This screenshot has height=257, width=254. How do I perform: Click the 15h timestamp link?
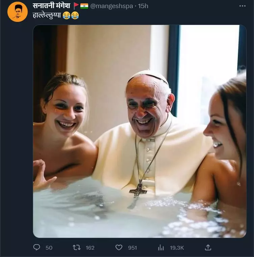pyautogui.click(x=143, y=6)
